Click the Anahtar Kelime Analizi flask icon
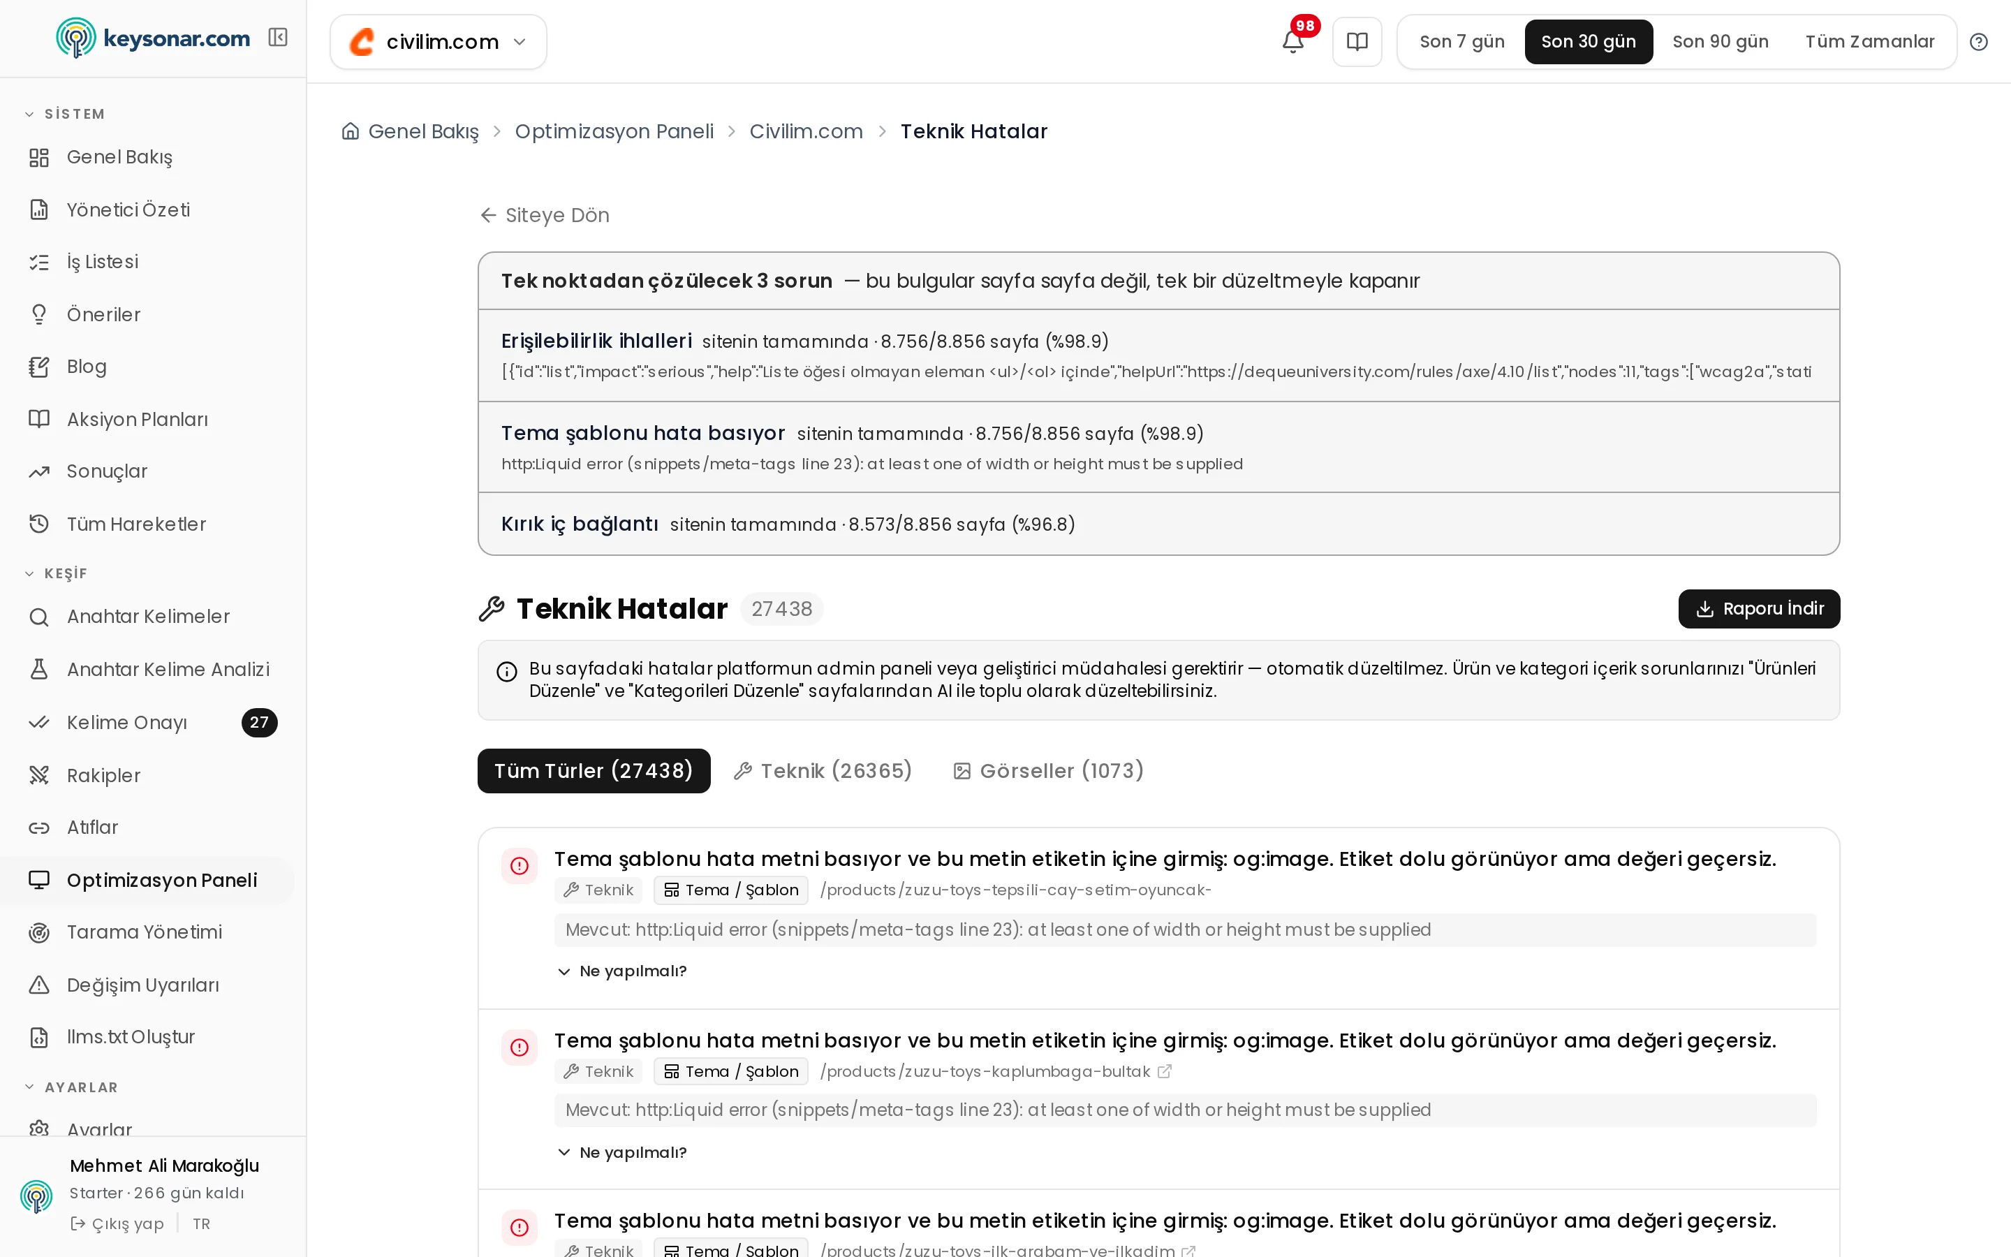The image size is (2011, 1257). [39, 669]
